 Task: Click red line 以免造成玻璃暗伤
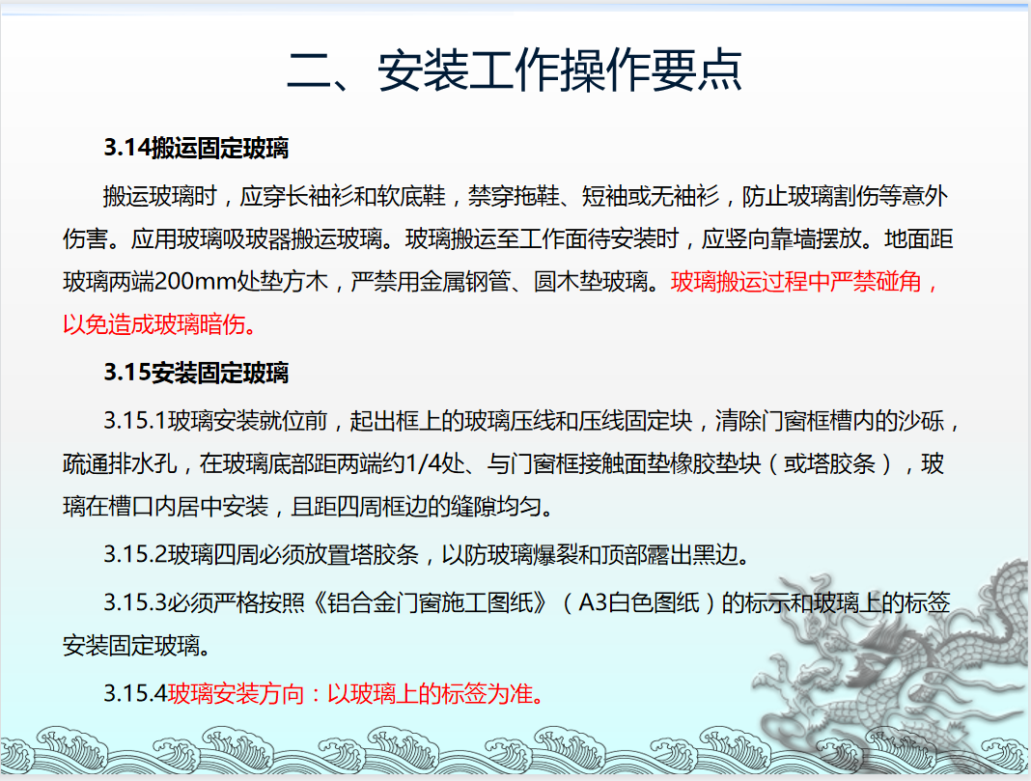point(159,324)
